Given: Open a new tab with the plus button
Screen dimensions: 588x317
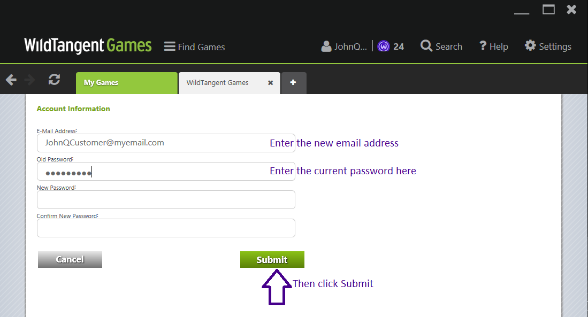Looking at the screenshot, I should [293, 83].
